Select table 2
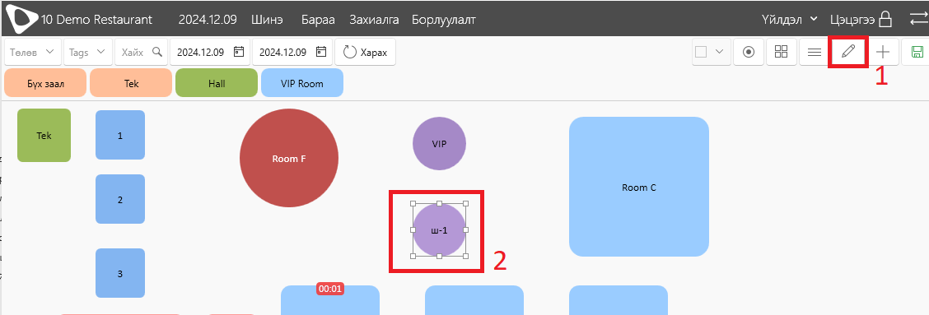The image size is (929, 315). click(120, 199)
